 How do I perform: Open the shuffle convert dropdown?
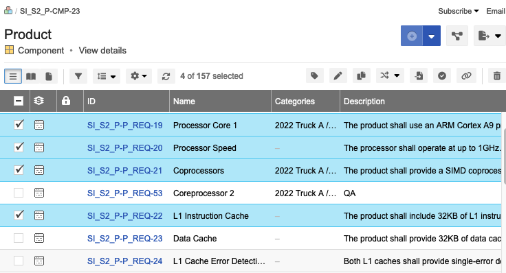390,76
